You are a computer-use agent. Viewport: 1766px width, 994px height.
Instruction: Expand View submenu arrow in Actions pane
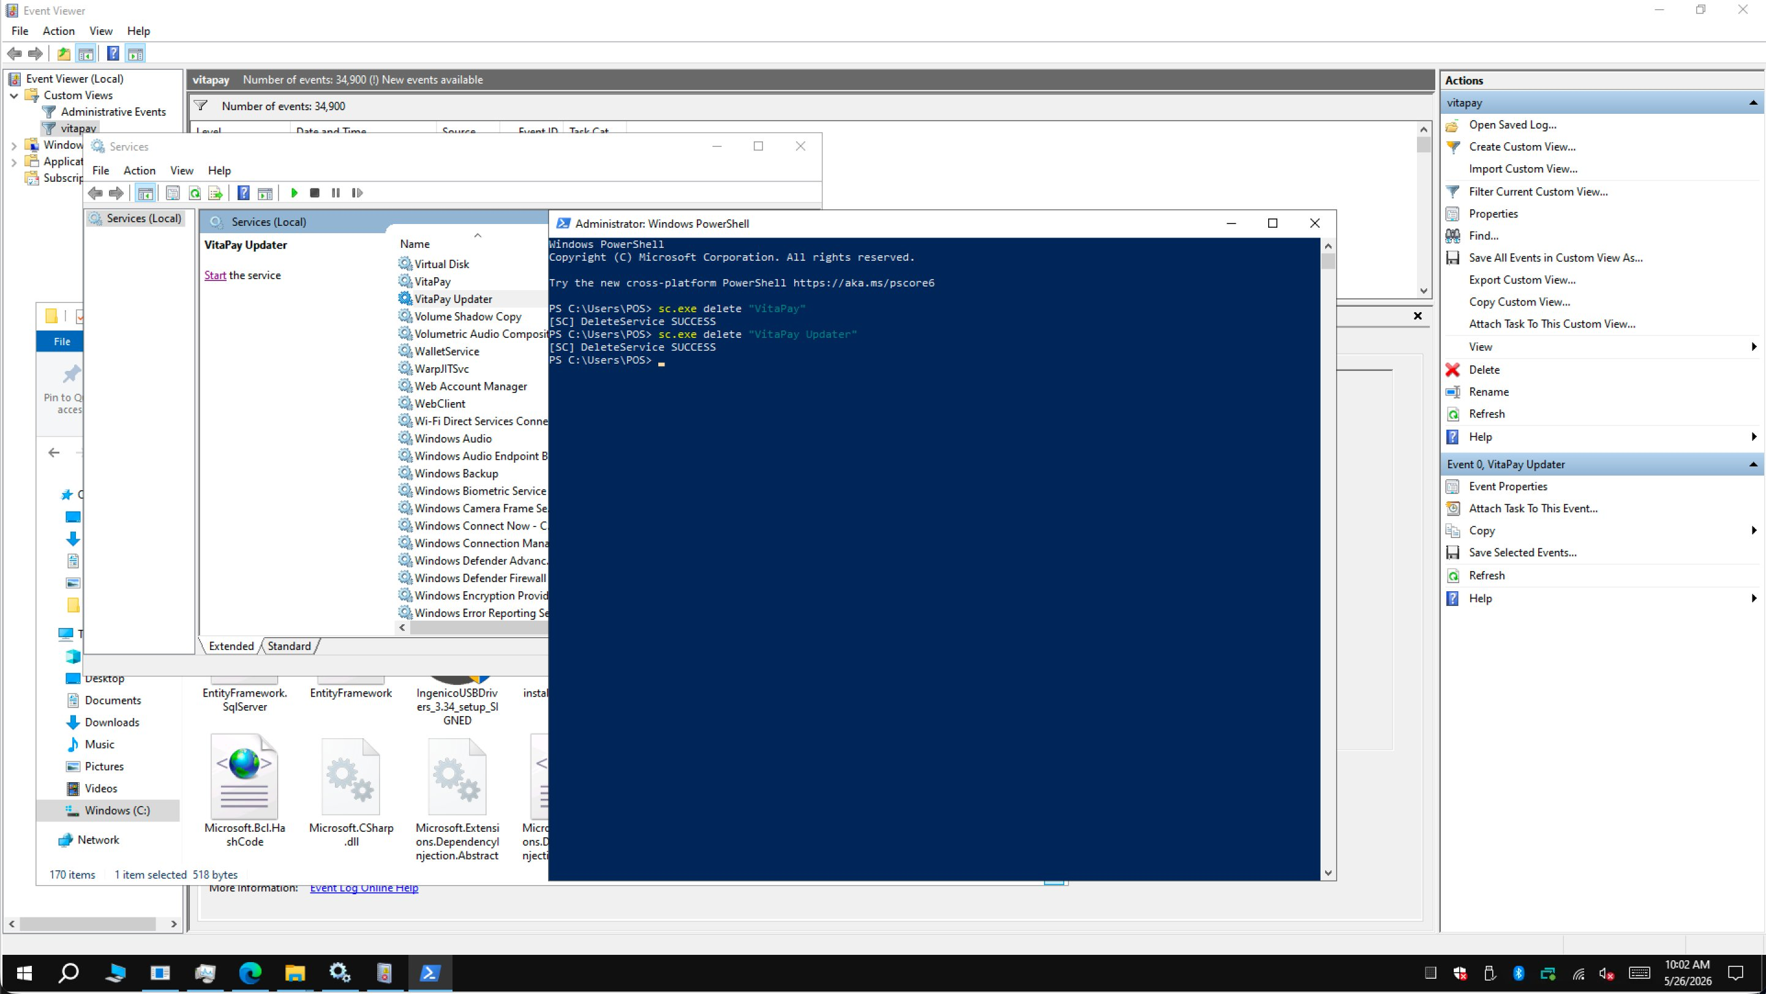[1753, 346]
